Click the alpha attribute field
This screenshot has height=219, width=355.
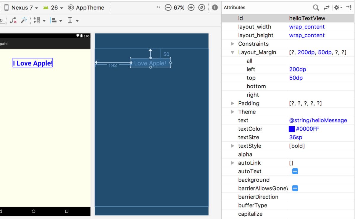[x=321, y=154]
